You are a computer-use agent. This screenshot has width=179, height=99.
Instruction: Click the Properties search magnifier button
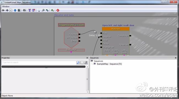point(78,63)
